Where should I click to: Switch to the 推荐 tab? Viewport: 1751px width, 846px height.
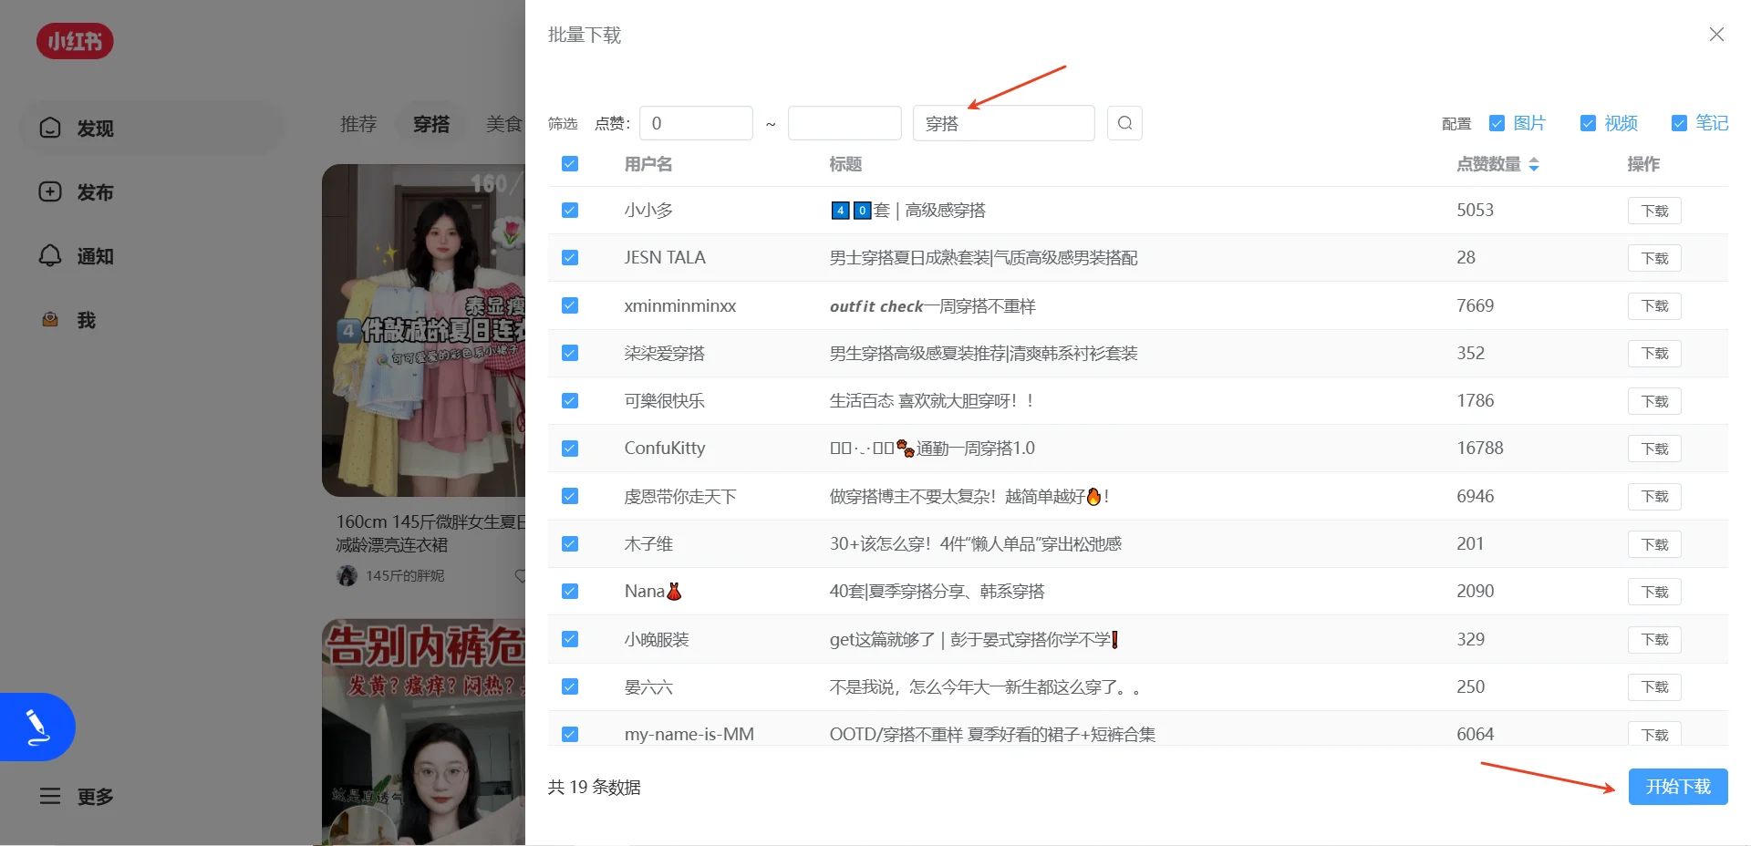[x=357, y=124]
